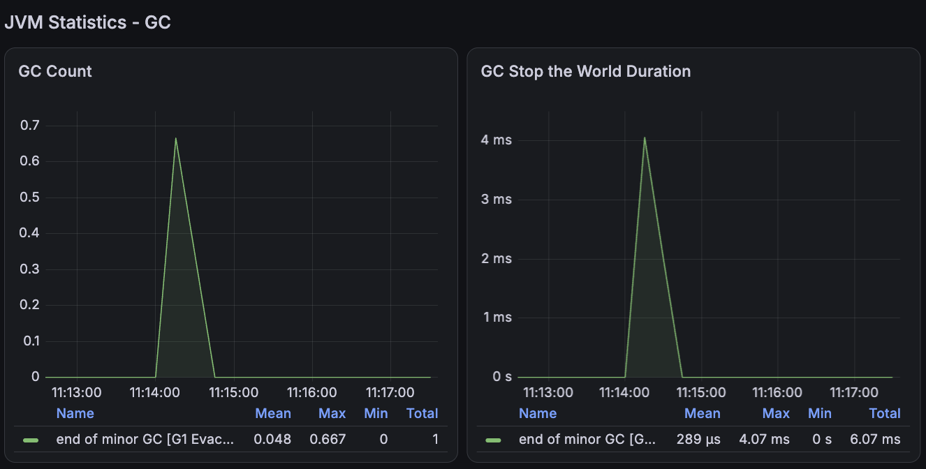The width and height of the screenshot is (926, 469).
Task: Click the 0.667 peak in GC Count
Action: coord(175,138)
